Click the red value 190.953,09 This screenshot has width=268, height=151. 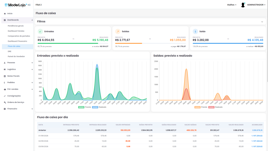[125, 130]
